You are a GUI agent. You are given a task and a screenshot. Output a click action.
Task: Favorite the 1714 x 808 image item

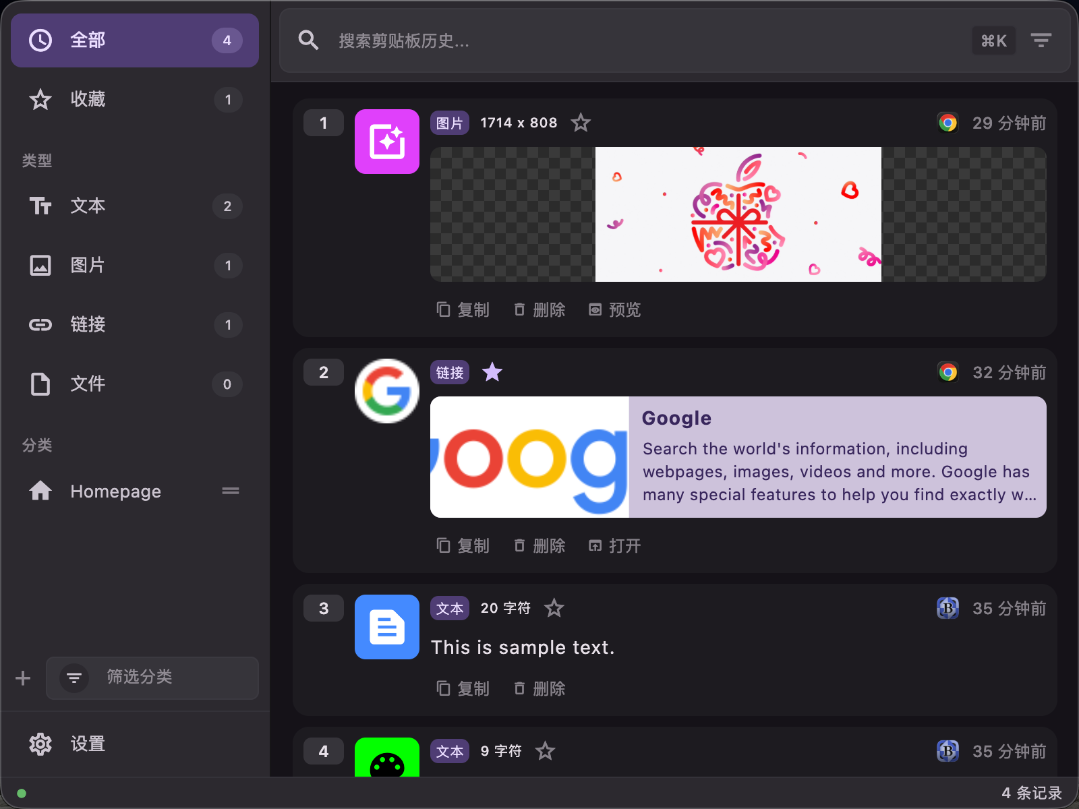point(581,123)
